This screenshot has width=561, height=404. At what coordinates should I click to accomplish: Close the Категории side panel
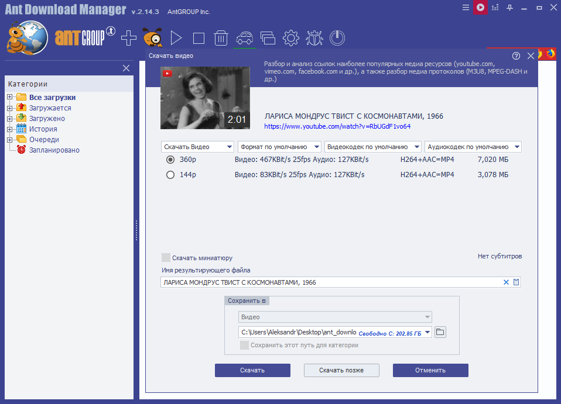coord(126,68)
